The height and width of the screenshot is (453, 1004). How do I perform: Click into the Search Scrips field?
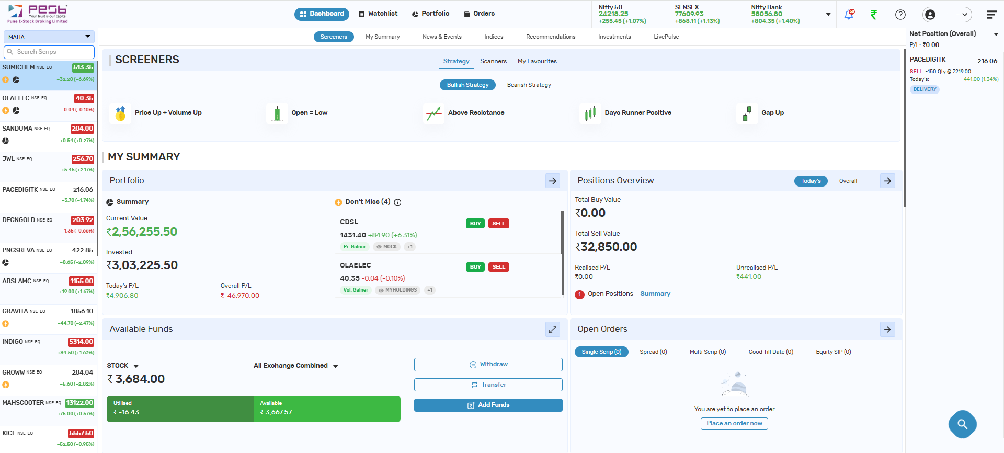(x=49, y=52)
